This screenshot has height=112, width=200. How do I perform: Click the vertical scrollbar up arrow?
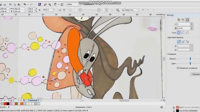pos(164,18)
